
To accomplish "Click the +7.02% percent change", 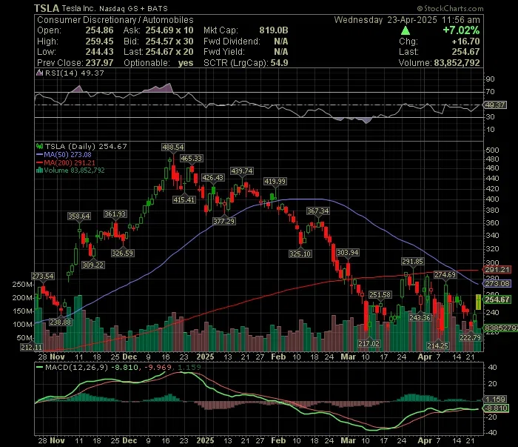I will (x=461, y=30).
